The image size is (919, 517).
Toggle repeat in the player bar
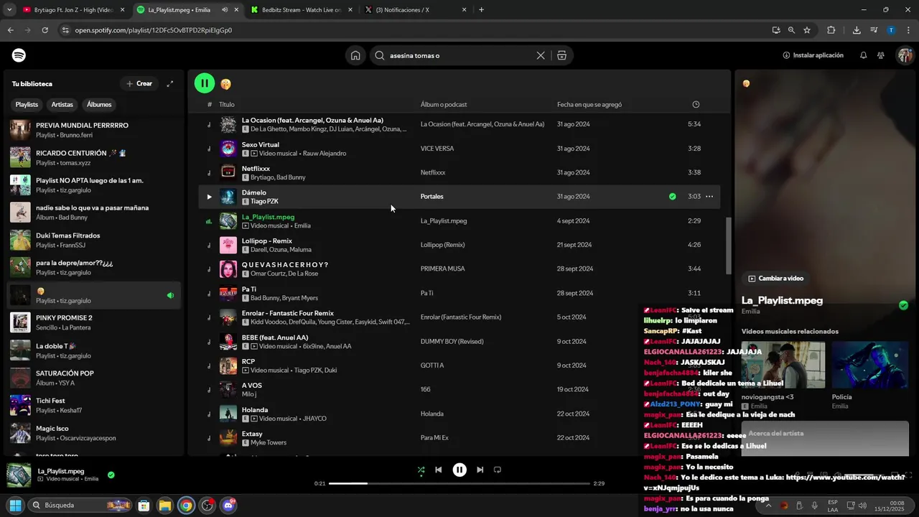(x=498, y=470)
